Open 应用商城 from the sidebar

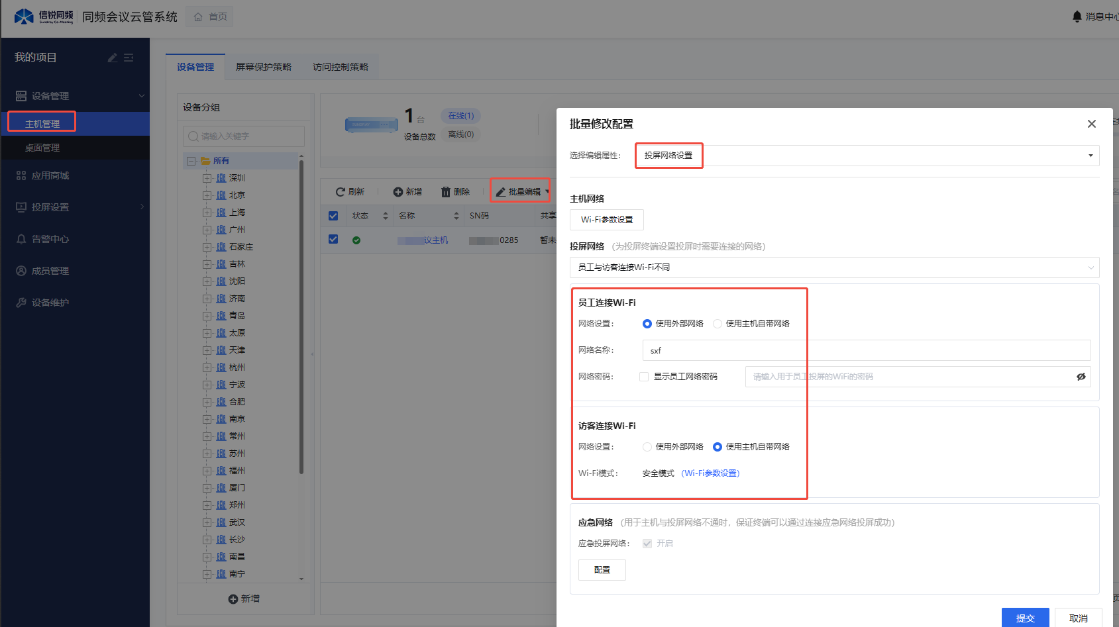point(50,175)
